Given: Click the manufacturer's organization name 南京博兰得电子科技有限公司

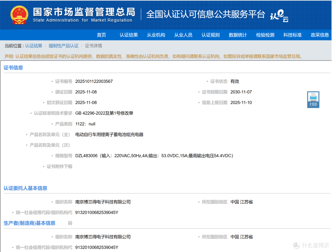Looking at the screenshot, I should (x=103, y=237).
